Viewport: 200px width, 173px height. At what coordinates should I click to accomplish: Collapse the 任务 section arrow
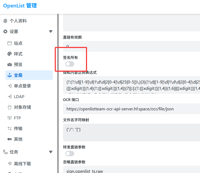coord(51,152)
